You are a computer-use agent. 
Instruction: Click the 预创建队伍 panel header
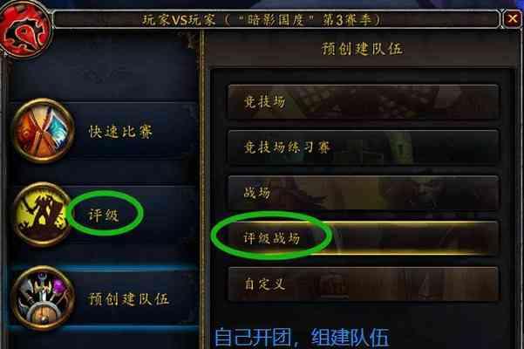[x=362, y=49]
